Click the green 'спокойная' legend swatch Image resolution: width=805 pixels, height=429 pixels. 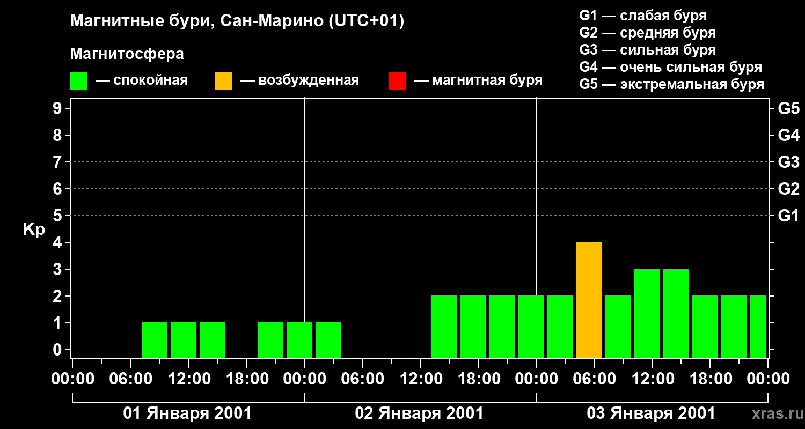point(78,81)
